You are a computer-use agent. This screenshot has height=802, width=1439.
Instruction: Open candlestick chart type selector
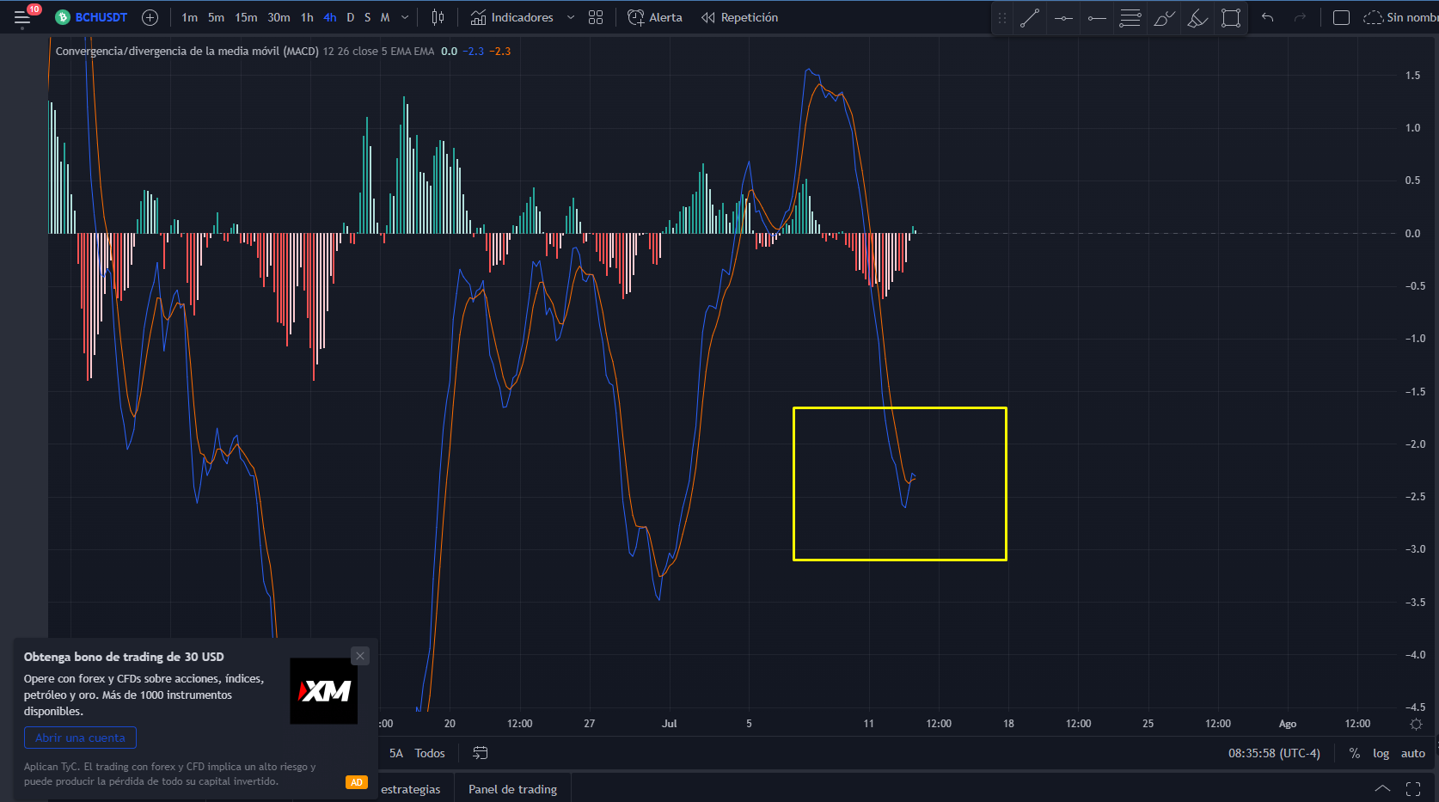click(x=438, y=17)
